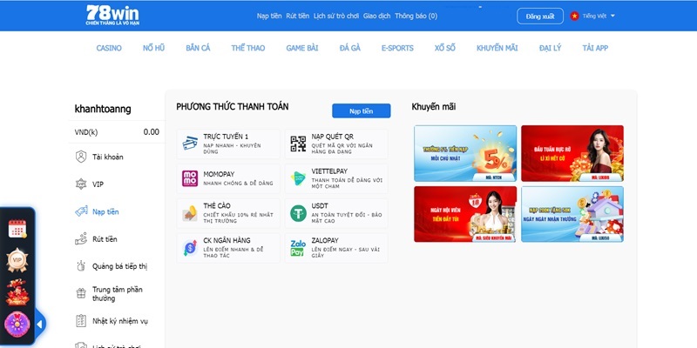Click the CK NGÂN HÀNG payment title
This screenshot has height=348, width=697.
click(227, 241)
